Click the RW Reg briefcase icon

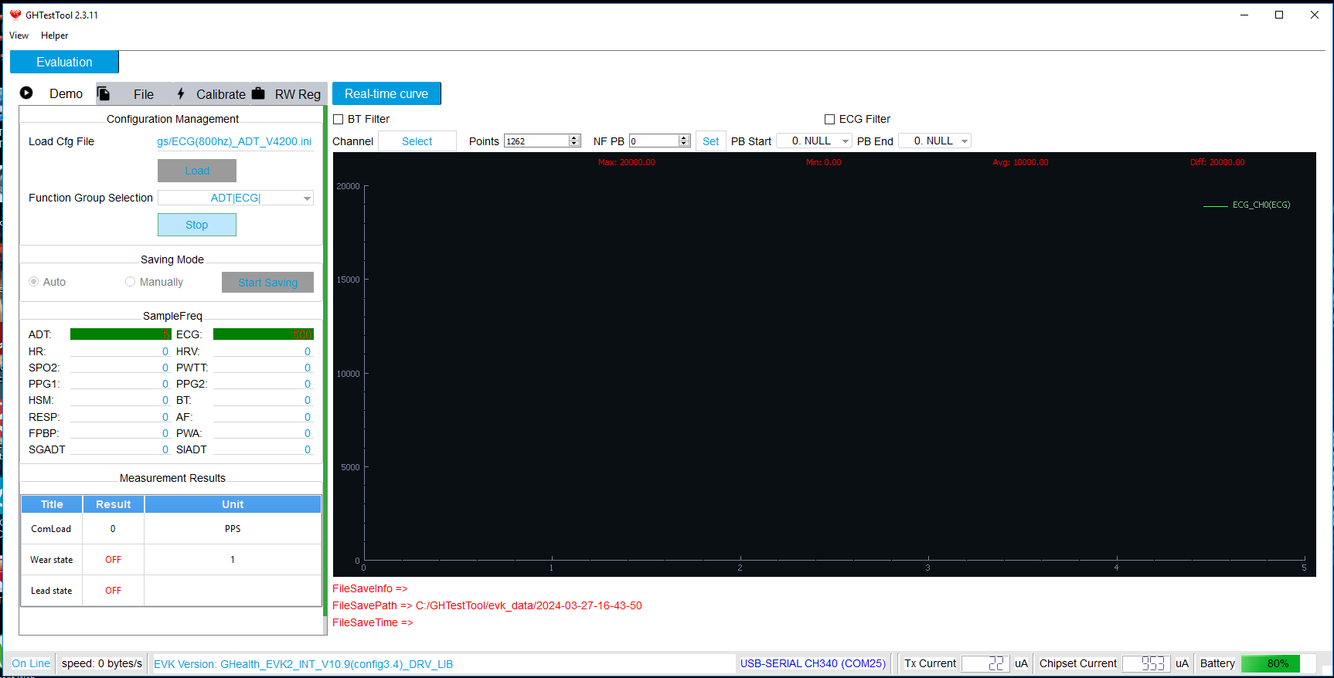(x=258, y=93)
